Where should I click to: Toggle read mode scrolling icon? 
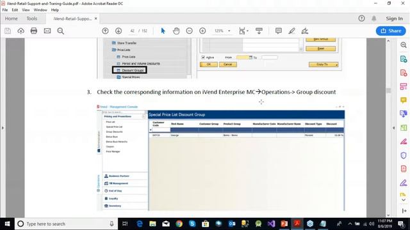tap(259, 31)
